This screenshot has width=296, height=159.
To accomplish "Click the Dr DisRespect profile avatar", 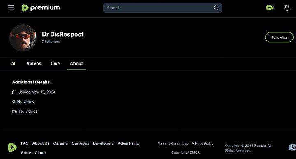I will point(23,38).
